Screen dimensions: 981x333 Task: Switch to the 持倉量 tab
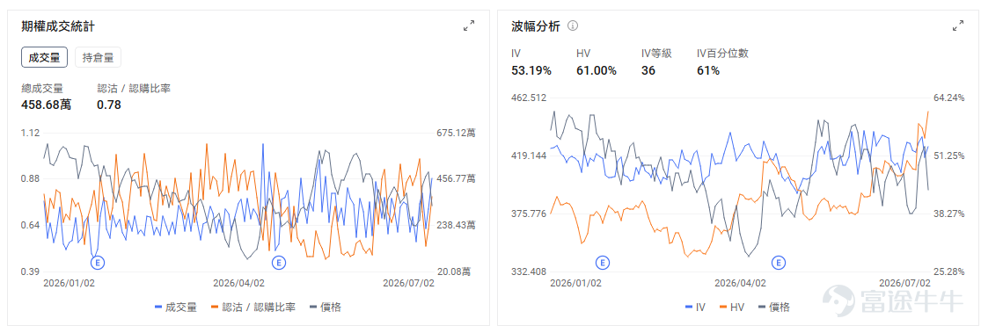[99, 57]
